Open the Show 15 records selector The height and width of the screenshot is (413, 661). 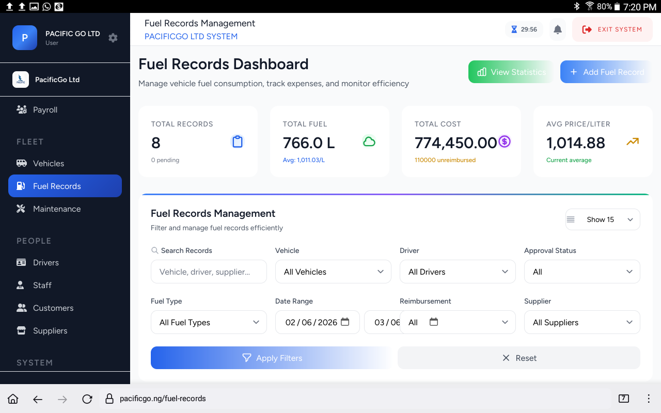coord(602,219)
